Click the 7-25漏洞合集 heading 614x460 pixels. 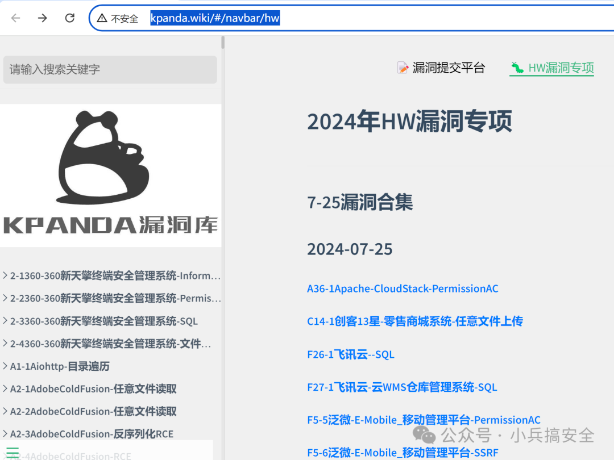point(360,202)
